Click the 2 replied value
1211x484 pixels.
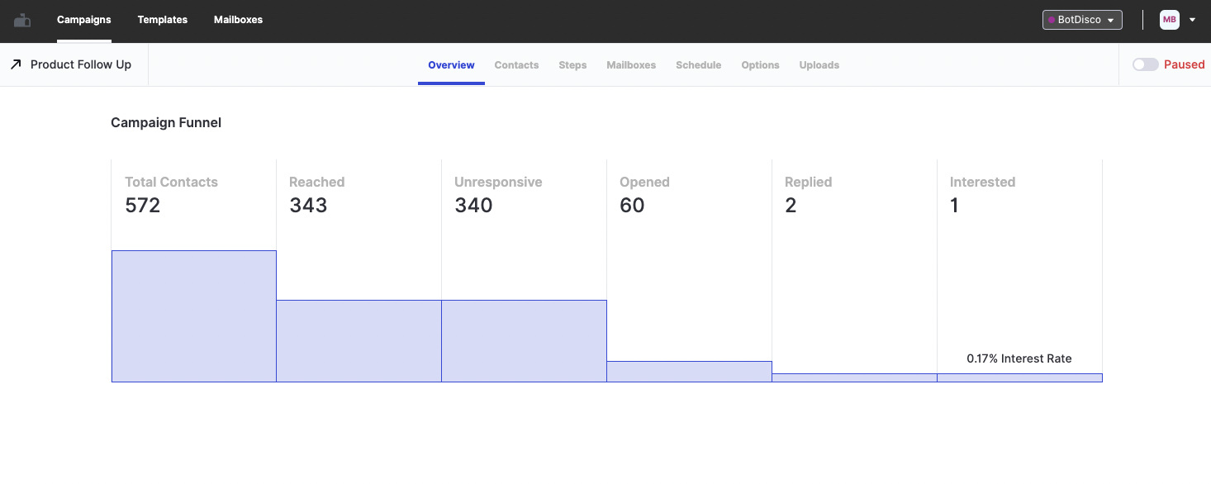click(x=791, y=206)
